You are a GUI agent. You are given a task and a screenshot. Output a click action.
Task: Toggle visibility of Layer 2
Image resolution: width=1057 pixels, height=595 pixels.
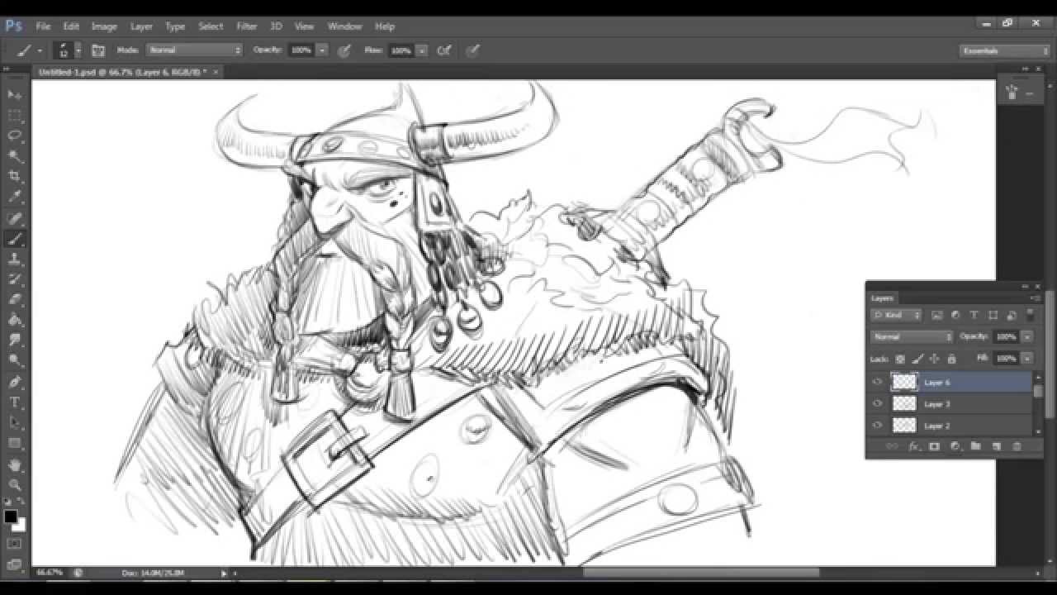(x=877, y=425)
